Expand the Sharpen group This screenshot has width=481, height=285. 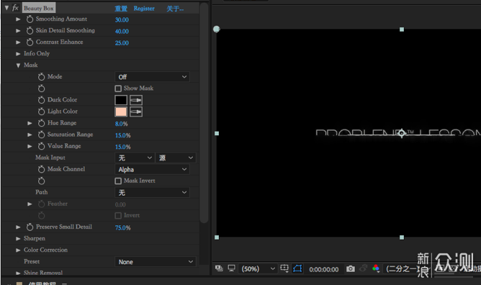18,238
